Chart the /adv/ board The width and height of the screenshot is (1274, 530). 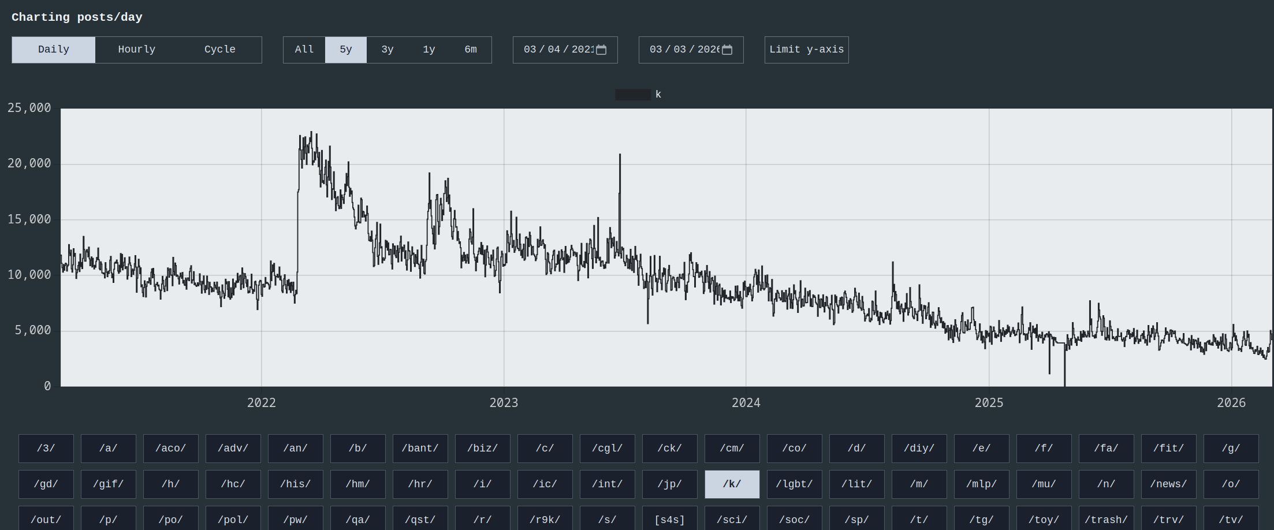(x=233, y=449)
